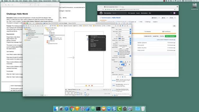Screen dimensions: 199x112
Task: Toggle Highlighted Adjusts Image checkbox
Action: coord(118,53)
